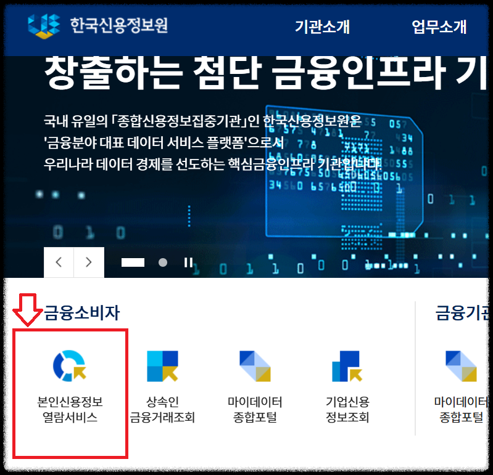Select the first banner slide indicator
Viewport: 493px width, 475px height.
[133, 262]
